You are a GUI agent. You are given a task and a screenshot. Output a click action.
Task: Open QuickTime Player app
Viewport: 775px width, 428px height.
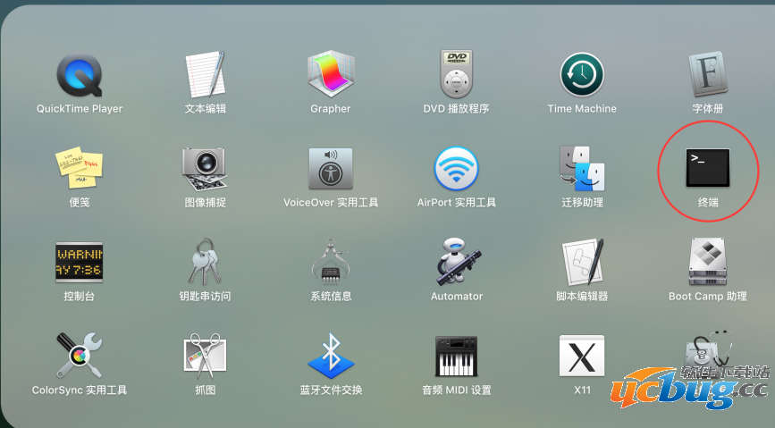[79, 75]
